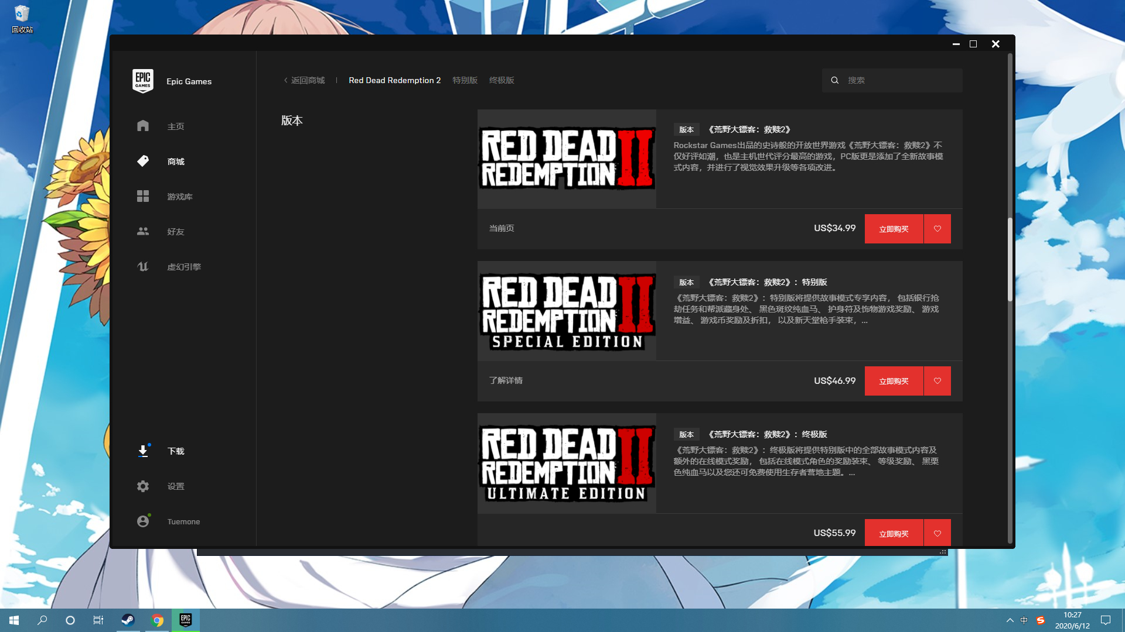This screenshot has width=1125, height=632.
Task: Buy the US$46.99 Special Edition now
Action: click(x=894, y=381)
